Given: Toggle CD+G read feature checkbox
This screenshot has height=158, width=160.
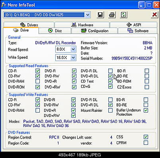Looking at the screenshot, I should pyautogui.click(x=110, y=87).
